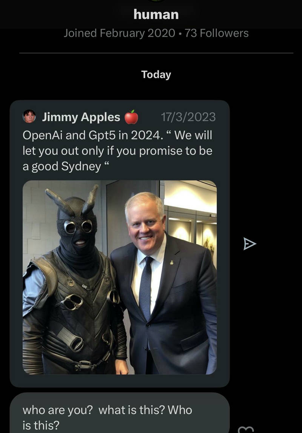Open the shared tweet card from Jimmy Apples
Image resolution: width=302 pixels, height=433 pixels.
(x=120, y=243)
